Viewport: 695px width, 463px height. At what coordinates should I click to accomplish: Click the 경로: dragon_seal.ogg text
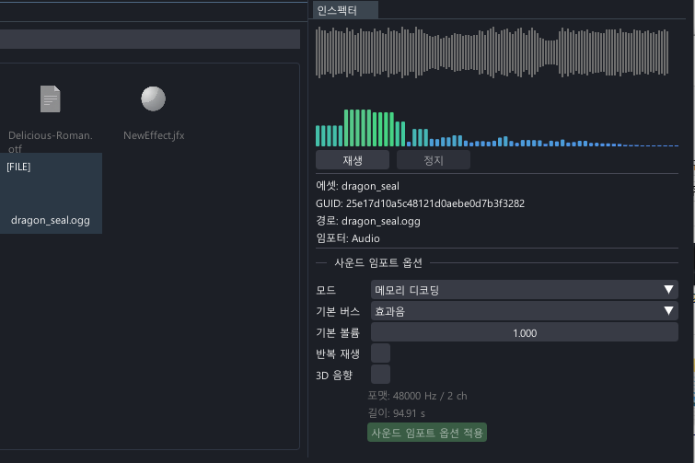368,221
